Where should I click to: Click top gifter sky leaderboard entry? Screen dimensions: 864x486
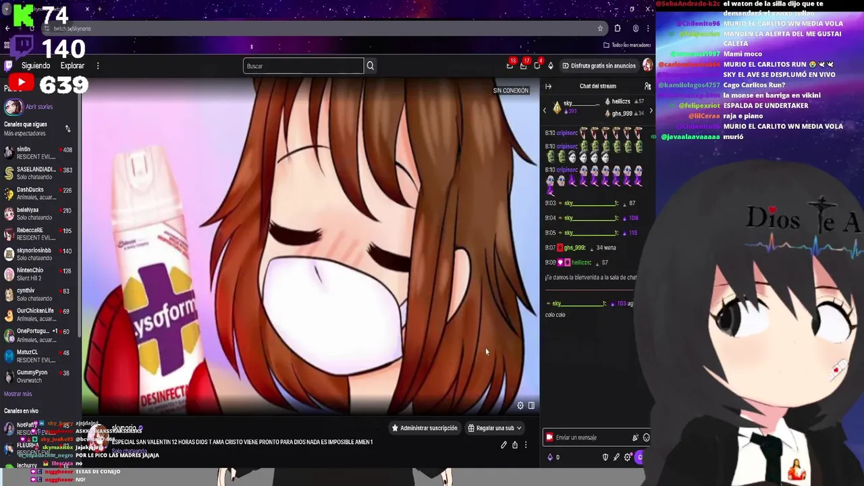[575, 107]
